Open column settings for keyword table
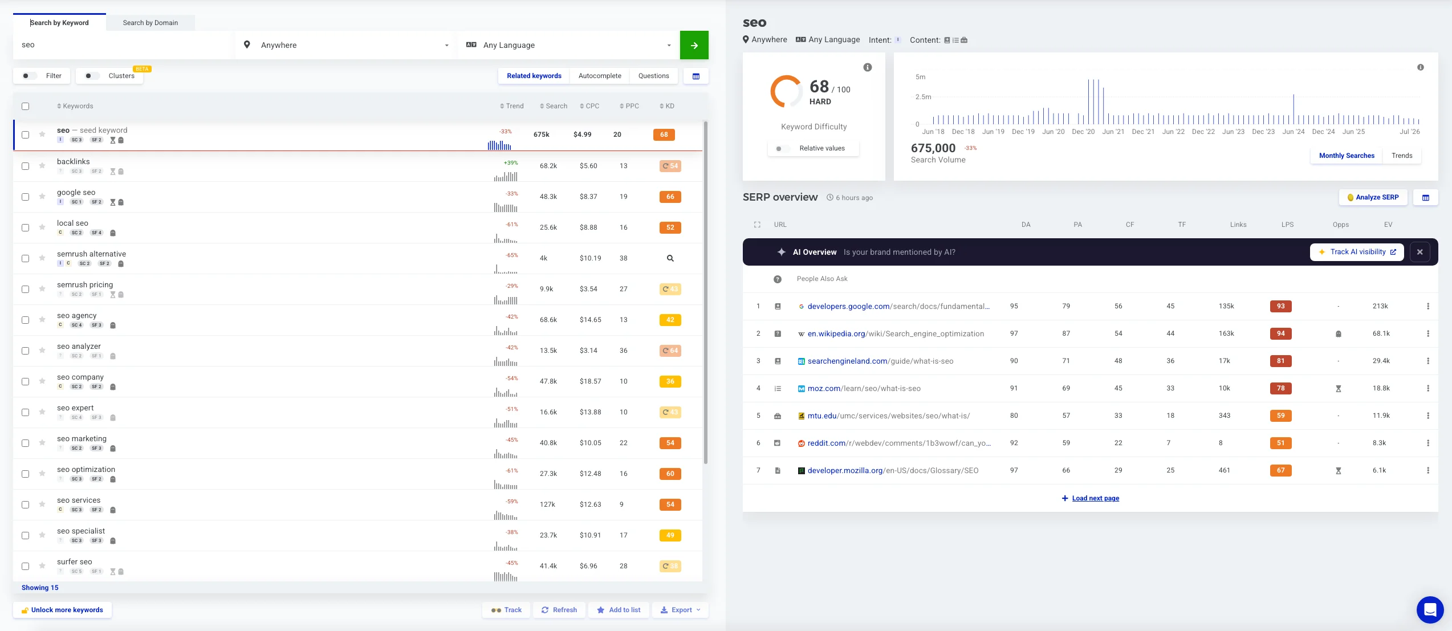The image size is (1452, 631). point(696,76)
